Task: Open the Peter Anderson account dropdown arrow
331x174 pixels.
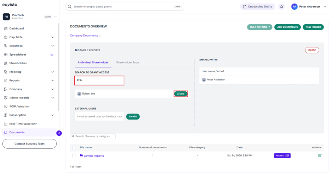Action: click(x=325, y=7)
